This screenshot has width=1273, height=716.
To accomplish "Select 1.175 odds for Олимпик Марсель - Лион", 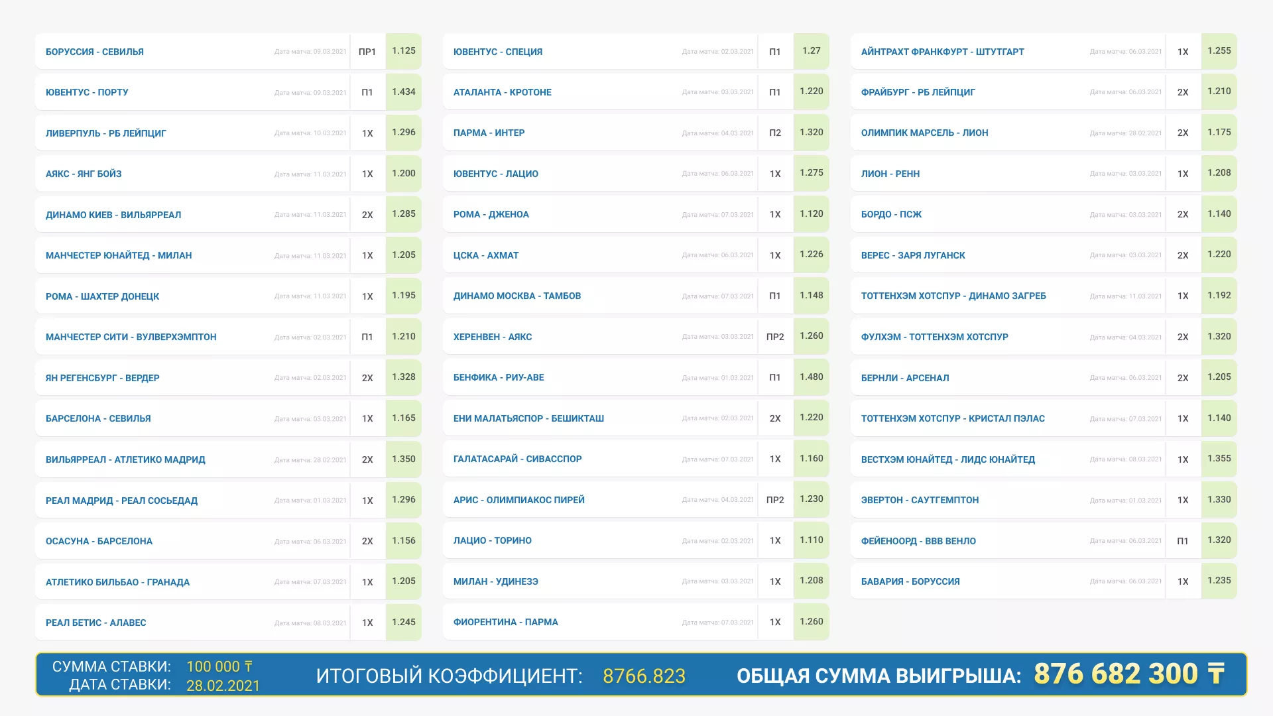I will point(1219,133).
